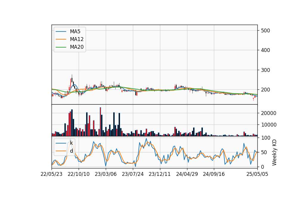This screenshot has height=205, width=286.
Task: Click the 300 price axis label
Action: click(265, 70)
